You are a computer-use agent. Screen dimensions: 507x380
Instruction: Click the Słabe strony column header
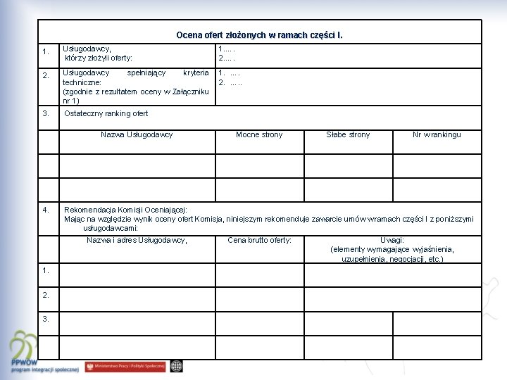(x=349, y=142)
